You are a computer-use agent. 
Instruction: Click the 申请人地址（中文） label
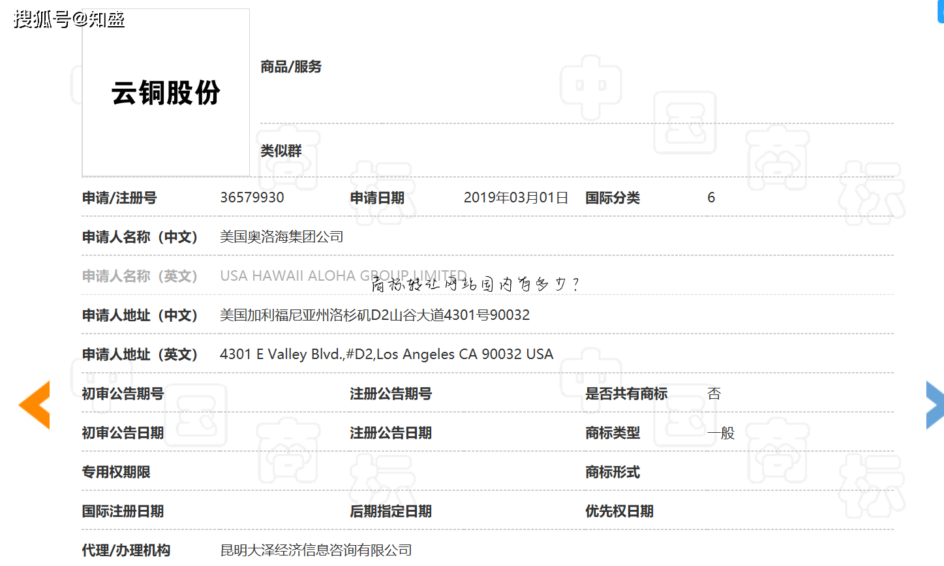click(x=140, y=315)
